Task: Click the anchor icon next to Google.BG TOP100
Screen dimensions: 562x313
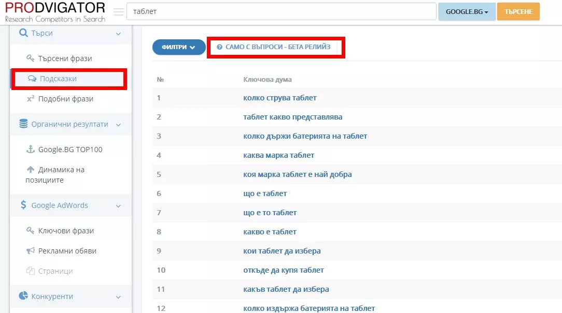Action: pos(31,149)
